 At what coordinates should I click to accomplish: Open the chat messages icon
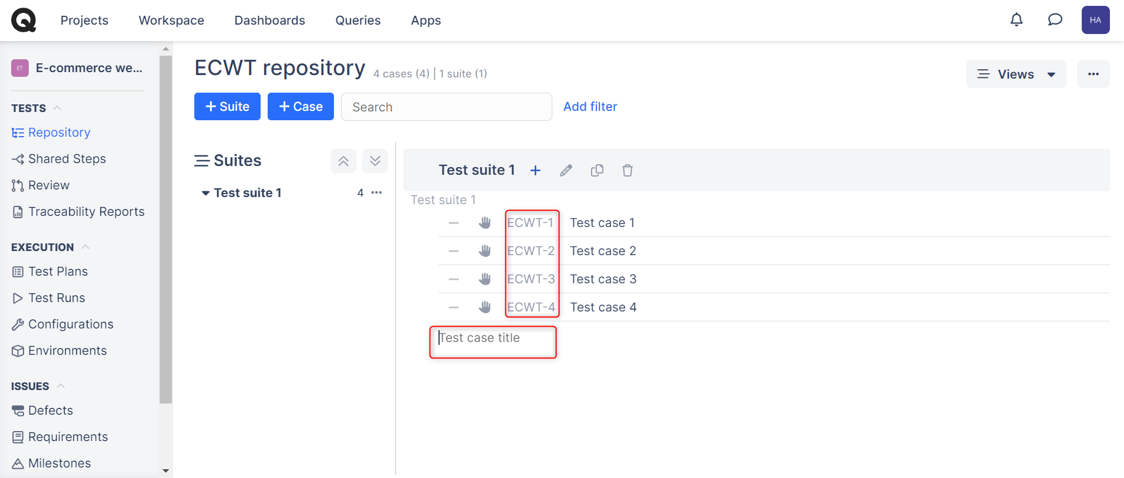tap(1055, 20)
